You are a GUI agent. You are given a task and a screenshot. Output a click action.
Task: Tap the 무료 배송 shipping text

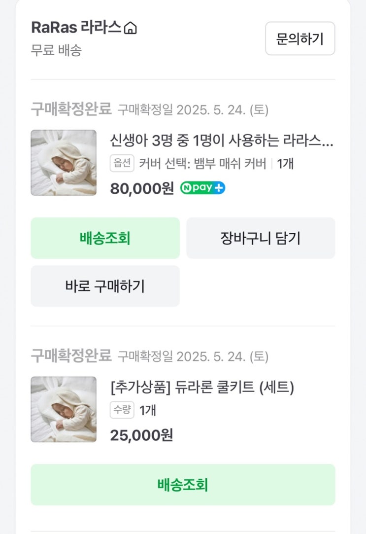tap(56, 50)
